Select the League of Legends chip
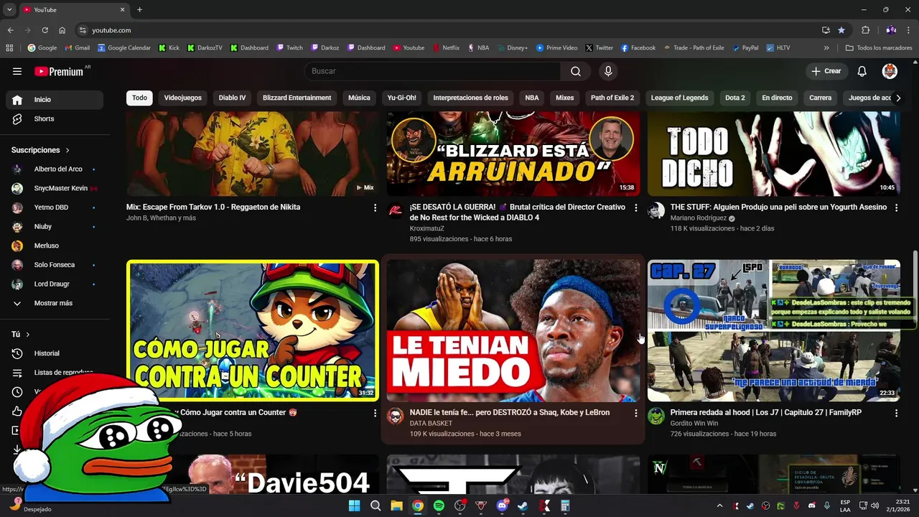This screenshot has width=919, height=517. coord(679,98)
